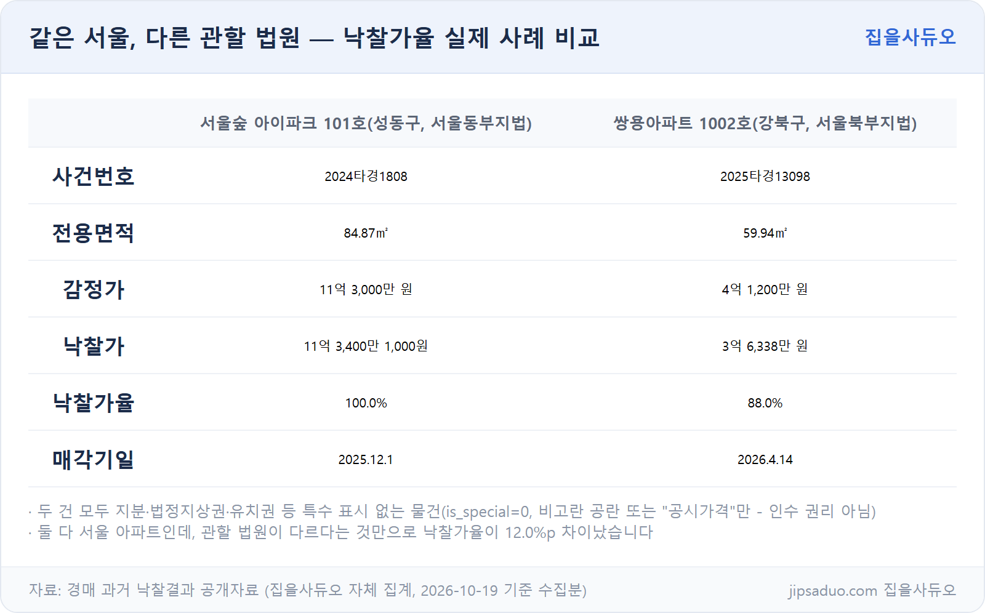Select the headline '같은 서울, 다른 관할 법원' title

[x=315, y=38]
